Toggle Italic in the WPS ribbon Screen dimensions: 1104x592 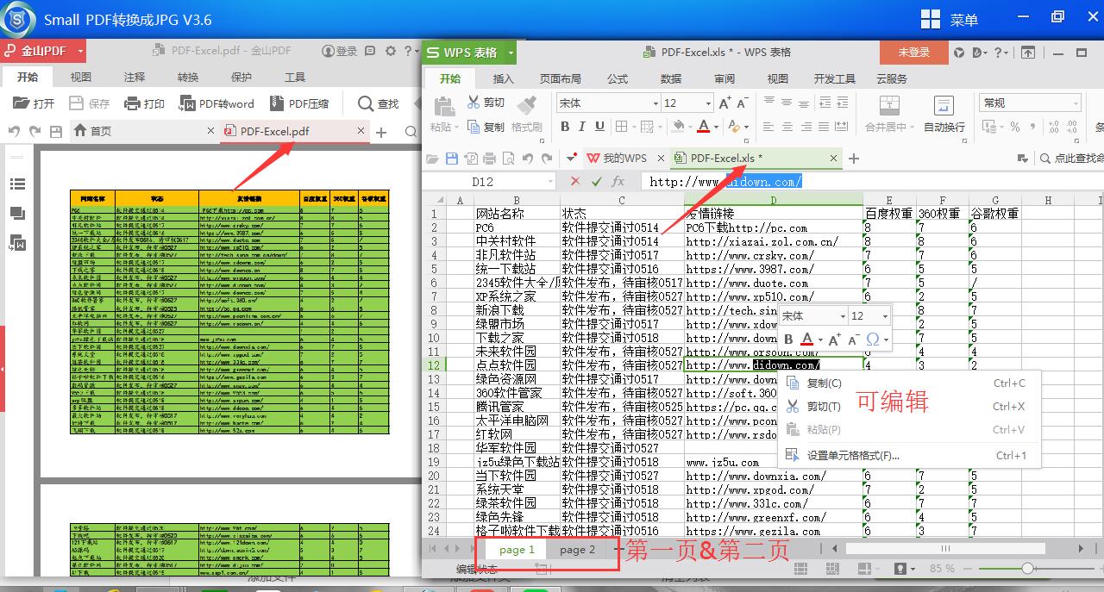(x=583, y=127)
